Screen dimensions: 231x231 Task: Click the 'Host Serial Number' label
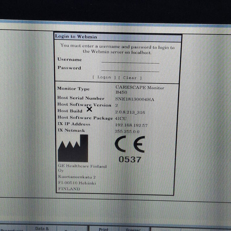pos(81,98)
